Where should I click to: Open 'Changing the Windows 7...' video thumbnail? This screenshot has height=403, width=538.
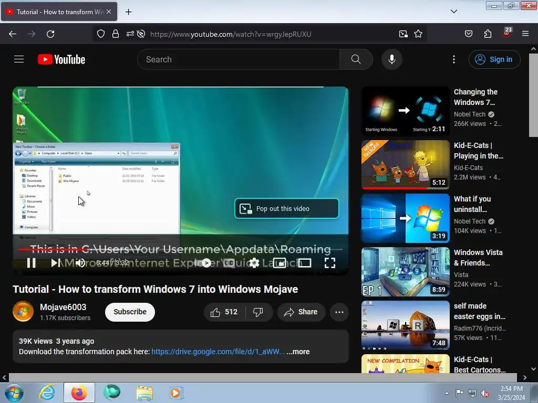coord(405,111)
